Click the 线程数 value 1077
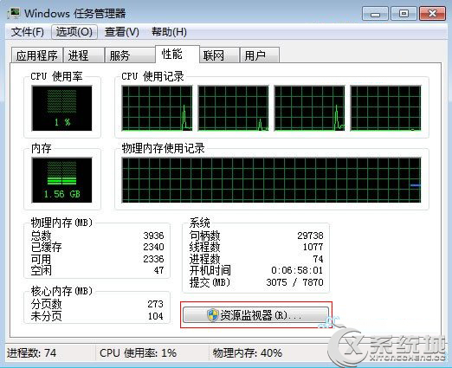 click(313, 247)
